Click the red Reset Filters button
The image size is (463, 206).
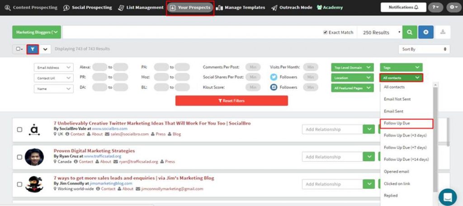coord(231,101)
